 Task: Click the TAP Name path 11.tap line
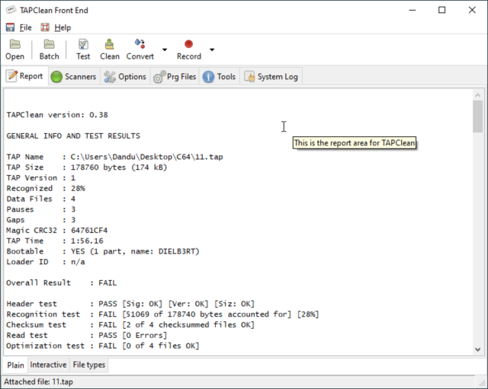[114, 157]
